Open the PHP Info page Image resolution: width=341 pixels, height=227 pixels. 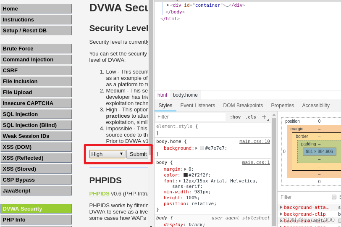tap(36, 219)
